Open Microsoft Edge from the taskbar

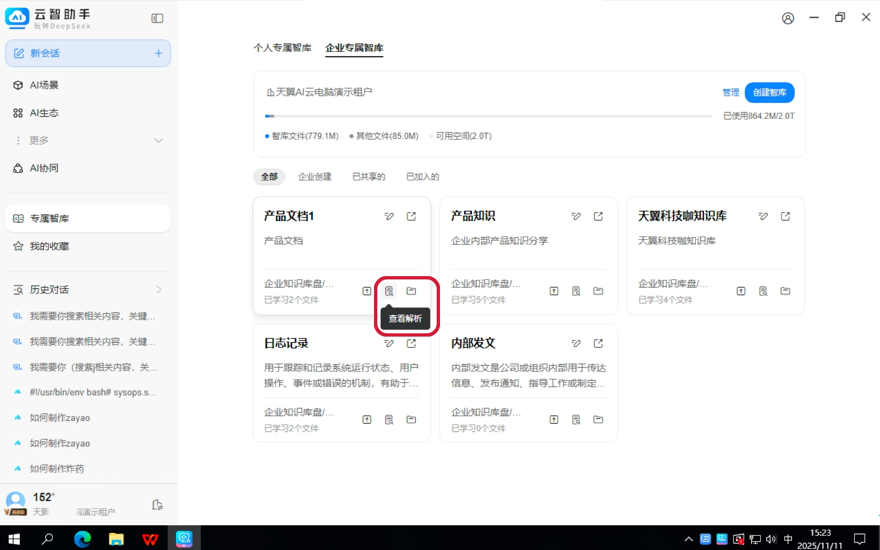coord(82,538)
